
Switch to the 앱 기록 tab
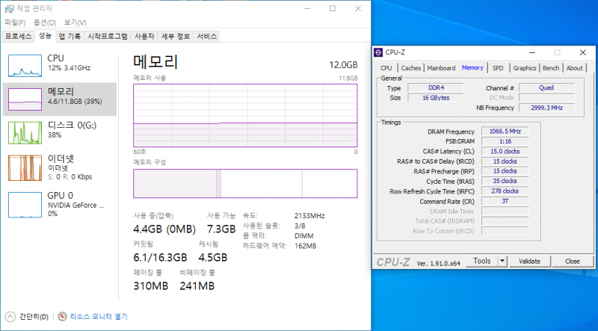(70, 37)
